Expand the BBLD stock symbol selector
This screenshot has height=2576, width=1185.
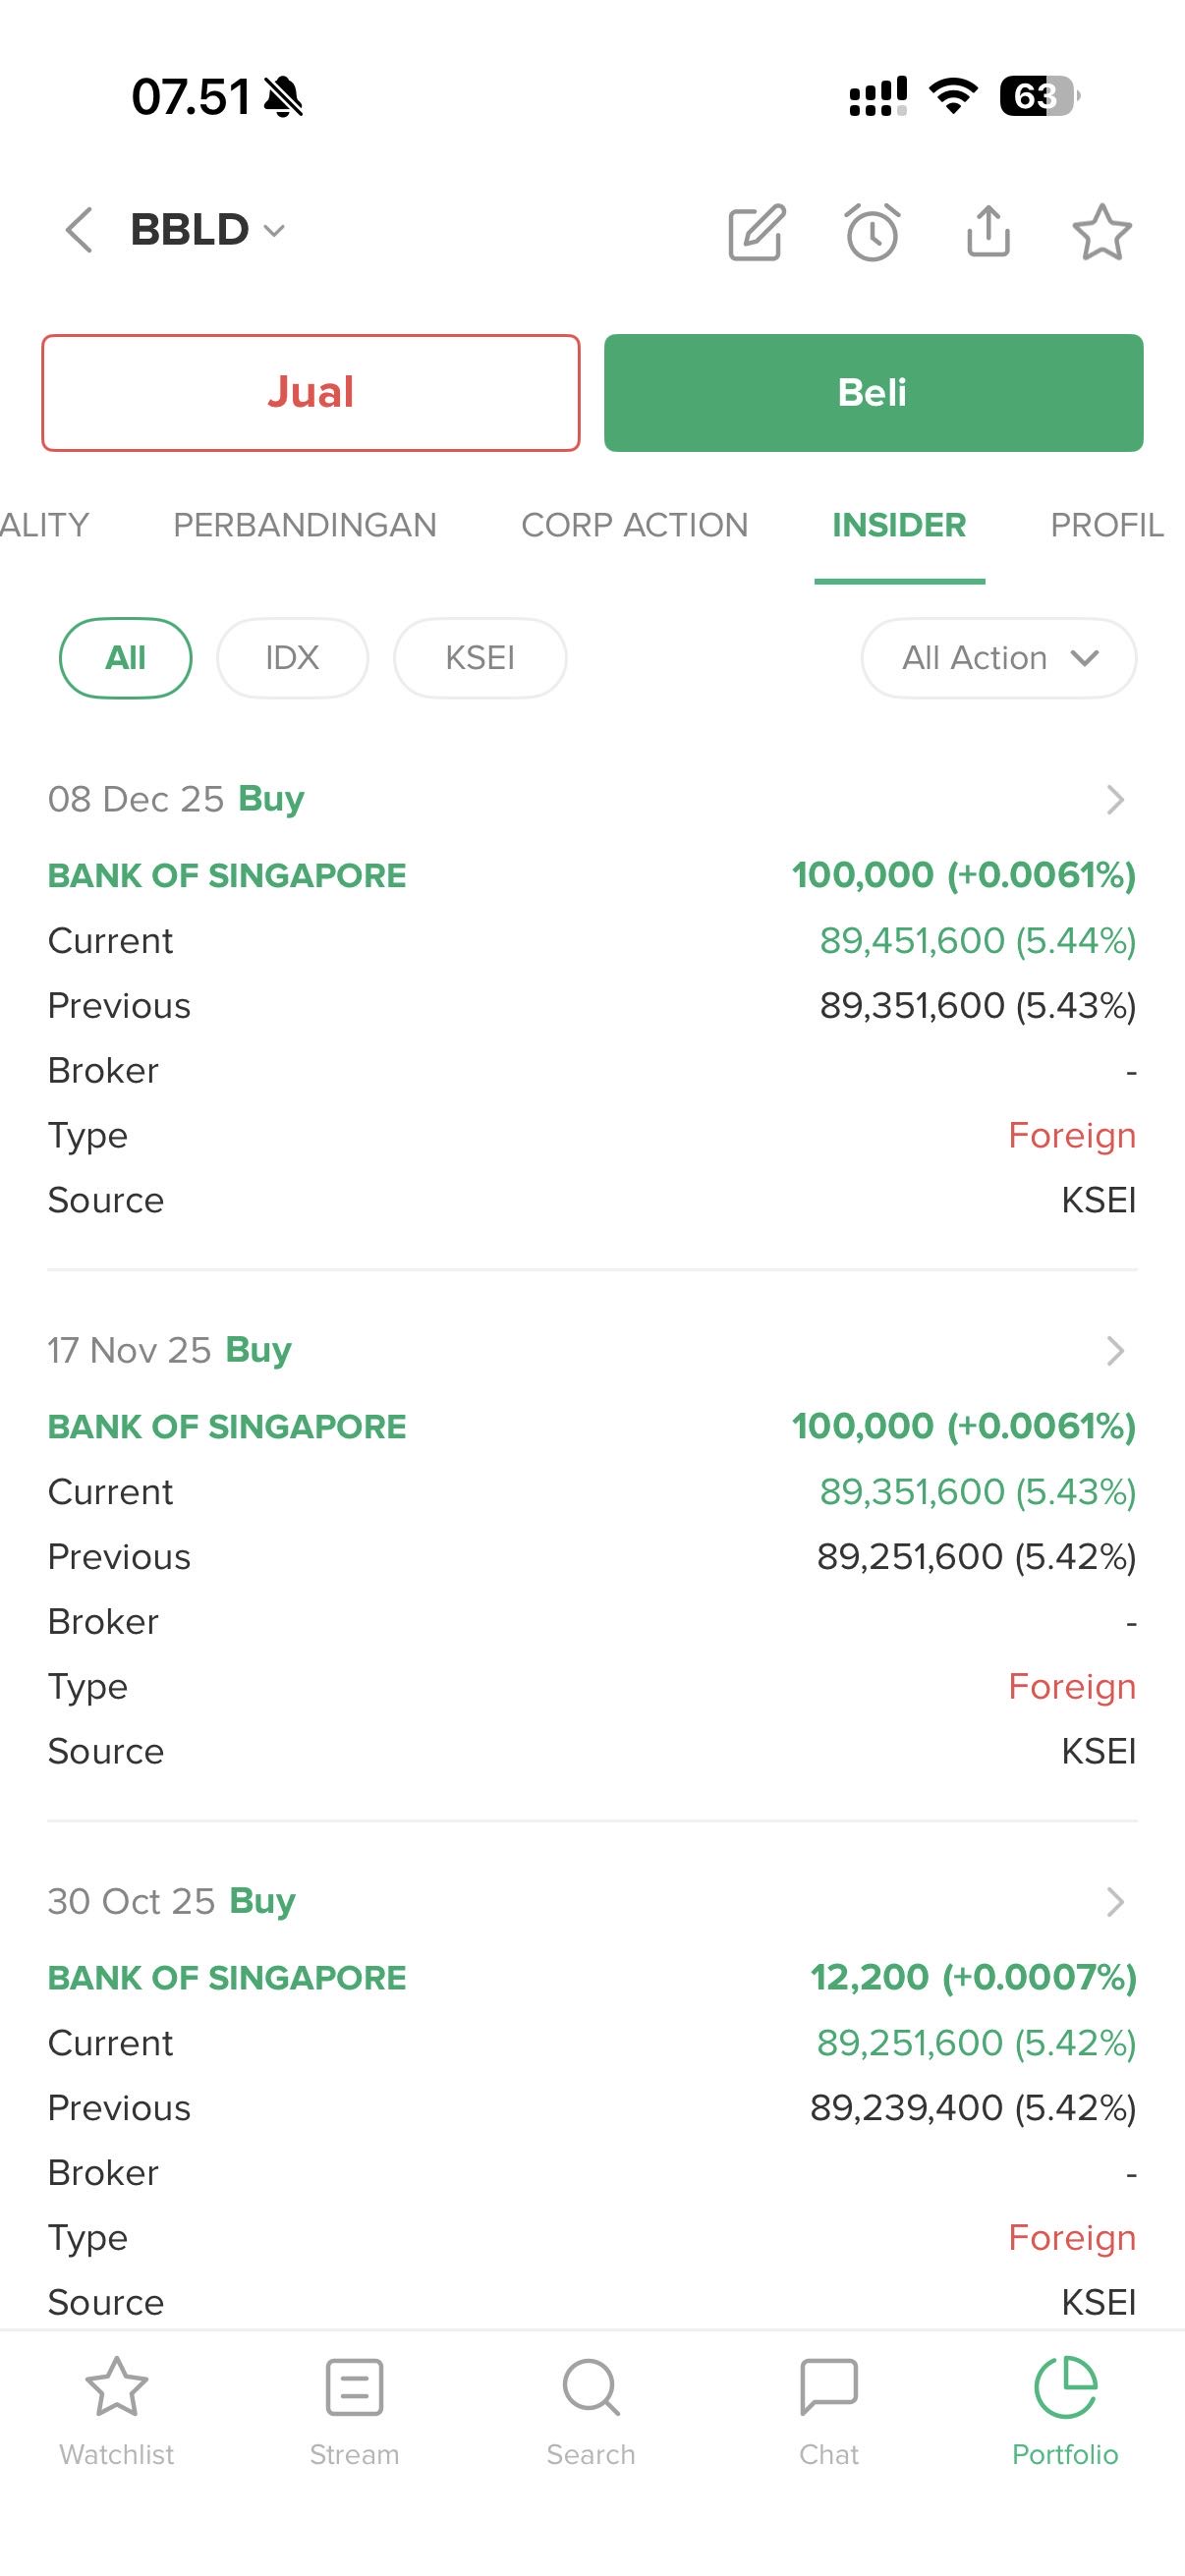(208, 230)
